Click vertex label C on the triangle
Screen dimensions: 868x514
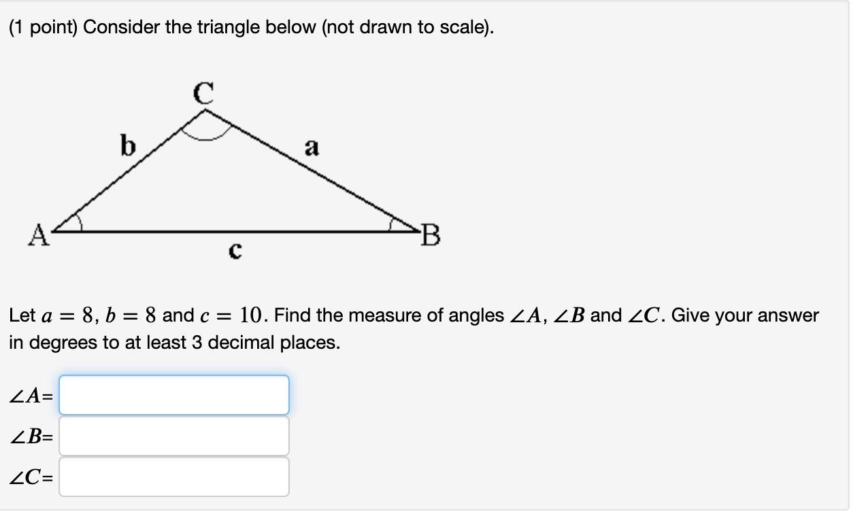click(x=203, y=92)
